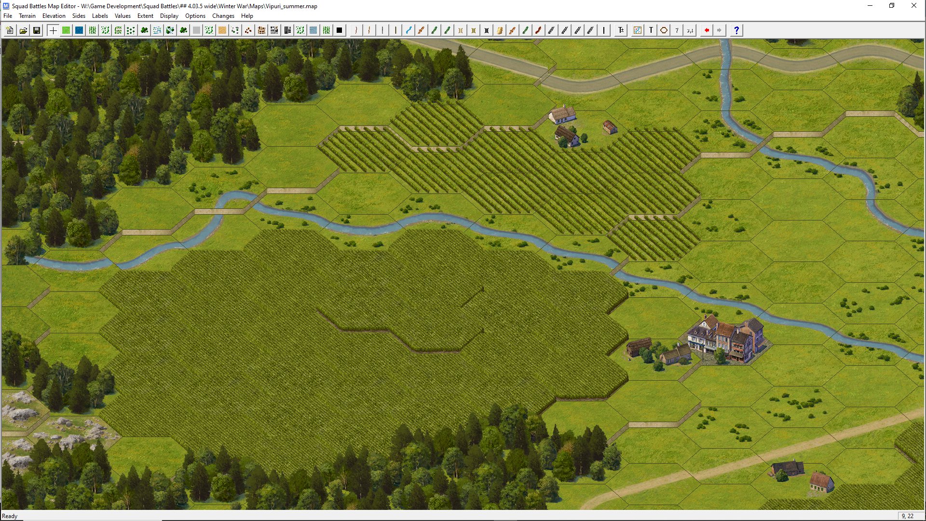
Task: Toggle the map thumbnail view icon
Action: pyautogui.click(x=638, y=30)
